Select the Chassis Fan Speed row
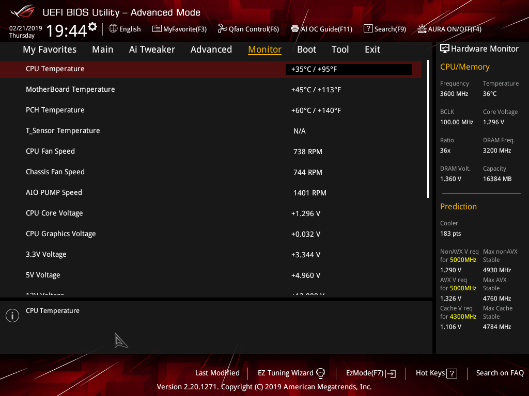529x396 pixels. pyautogui.click(x=211, y=172)
